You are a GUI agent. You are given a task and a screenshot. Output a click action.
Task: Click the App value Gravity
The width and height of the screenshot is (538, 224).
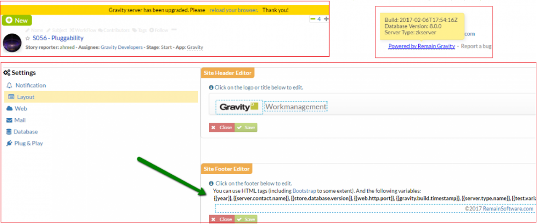coord(195,47)
